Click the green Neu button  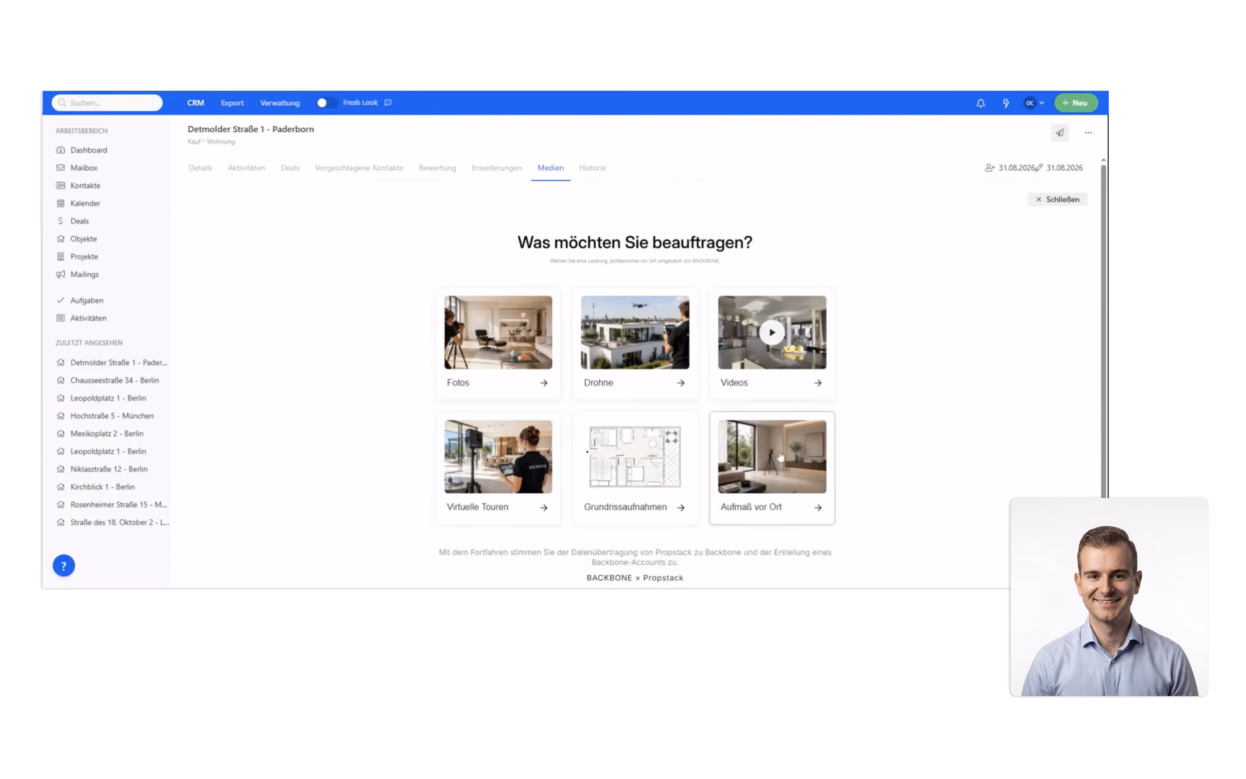coord(1076,103)
